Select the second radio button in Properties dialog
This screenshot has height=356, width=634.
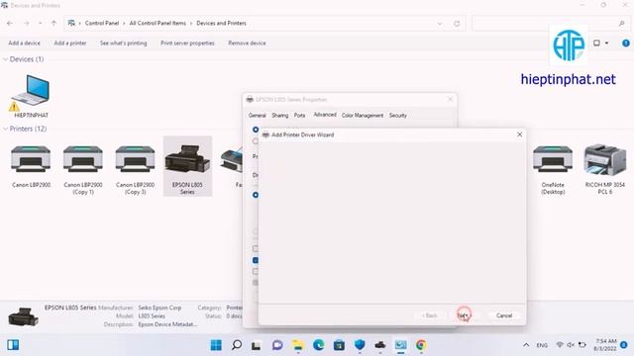(256, 141)
